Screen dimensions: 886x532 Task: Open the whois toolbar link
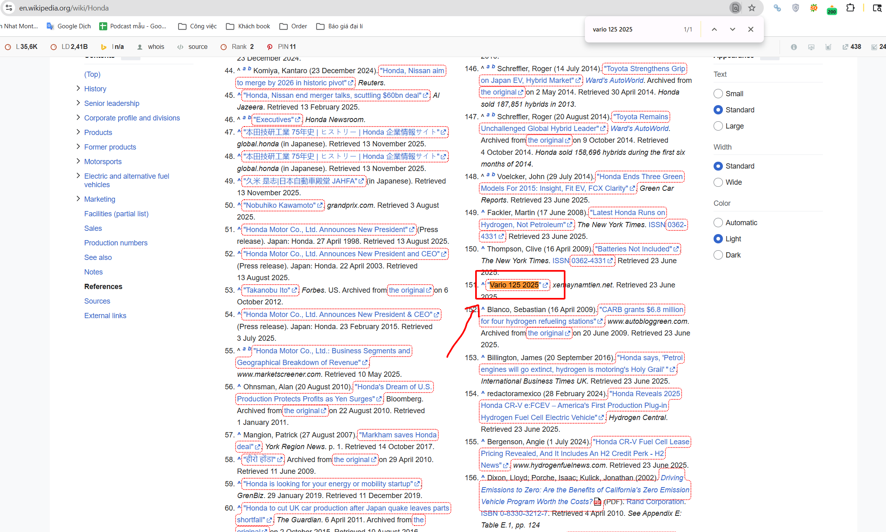point(151,47)
